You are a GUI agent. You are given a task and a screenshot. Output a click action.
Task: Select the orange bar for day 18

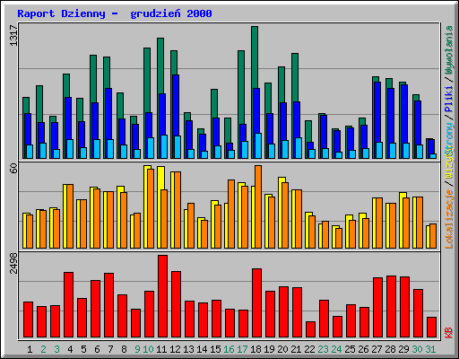258,206
